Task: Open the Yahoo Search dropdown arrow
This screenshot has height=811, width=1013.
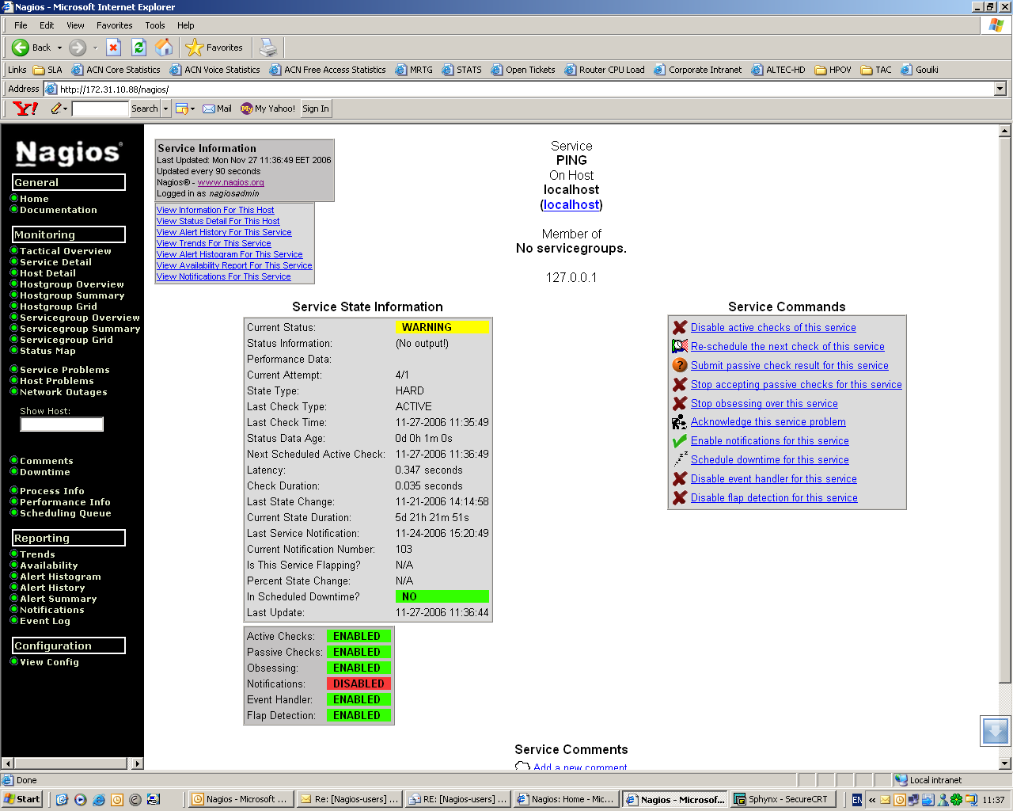Action: pos(166,109)
